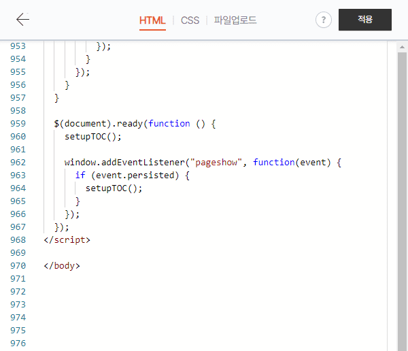Switch to the CSS tab
This screenshot has width=408, height=351.
point(190,20)
